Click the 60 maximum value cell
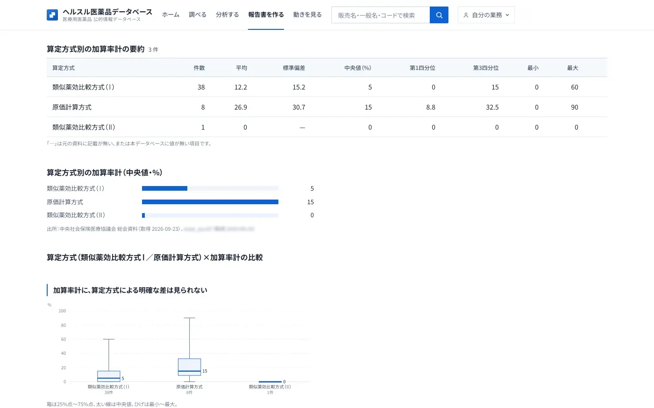Screen dimensions: 654x408 (575, 87)
